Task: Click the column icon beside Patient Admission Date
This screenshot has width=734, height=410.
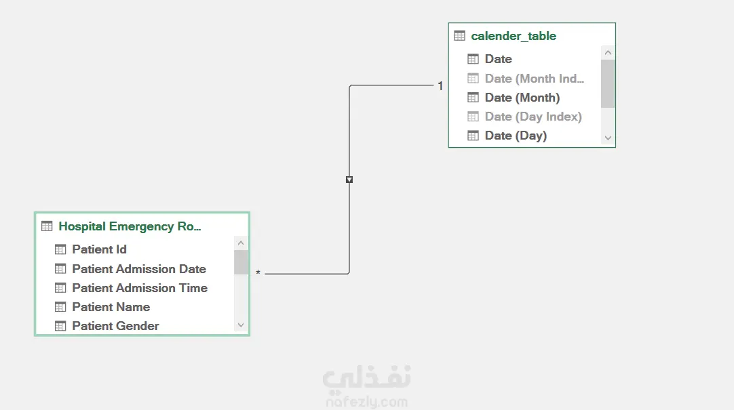Action: point(60,269)
